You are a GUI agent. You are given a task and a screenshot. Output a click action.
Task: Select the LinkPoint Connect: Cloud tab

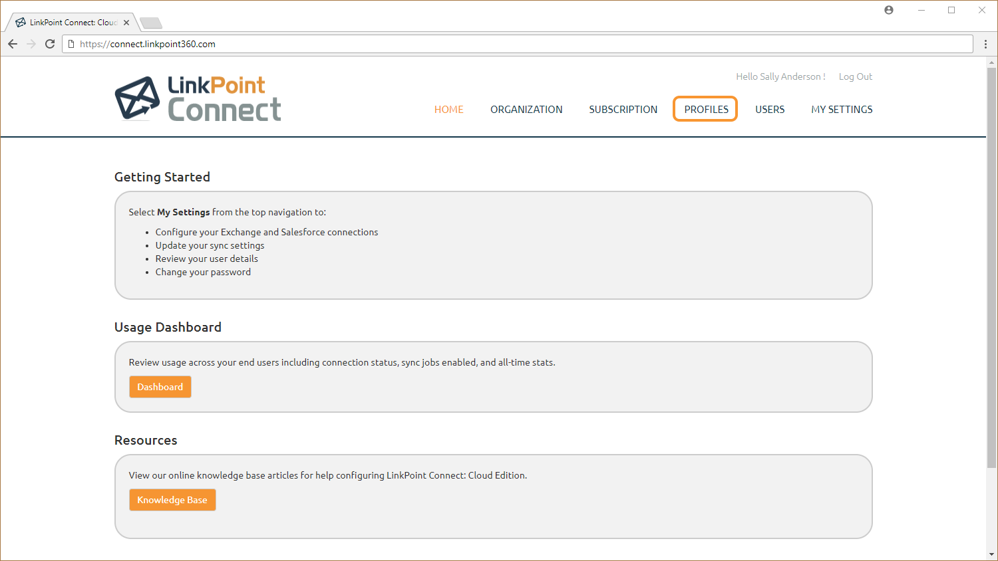pos(72,23)
